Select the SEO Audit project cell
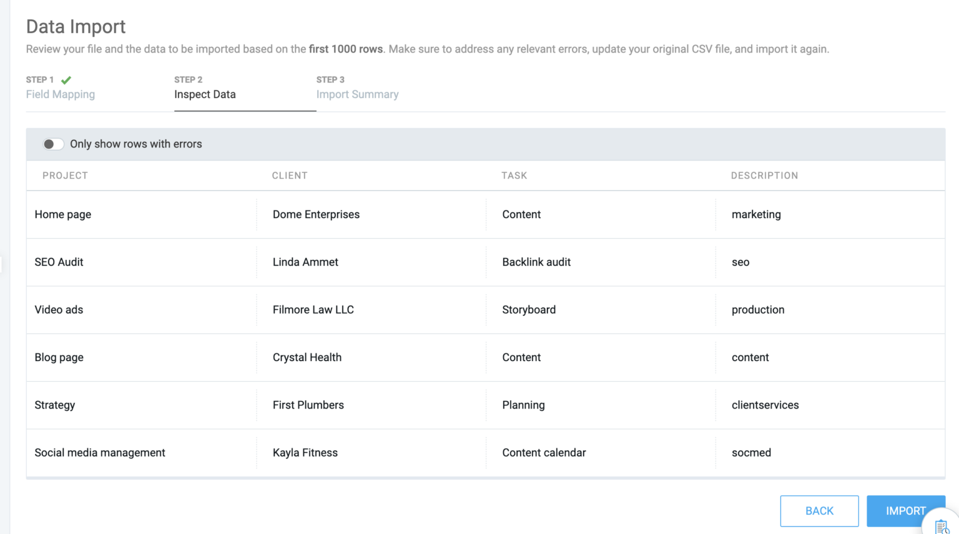The height and width of the screenshot is (534, 959). [141, 262]
